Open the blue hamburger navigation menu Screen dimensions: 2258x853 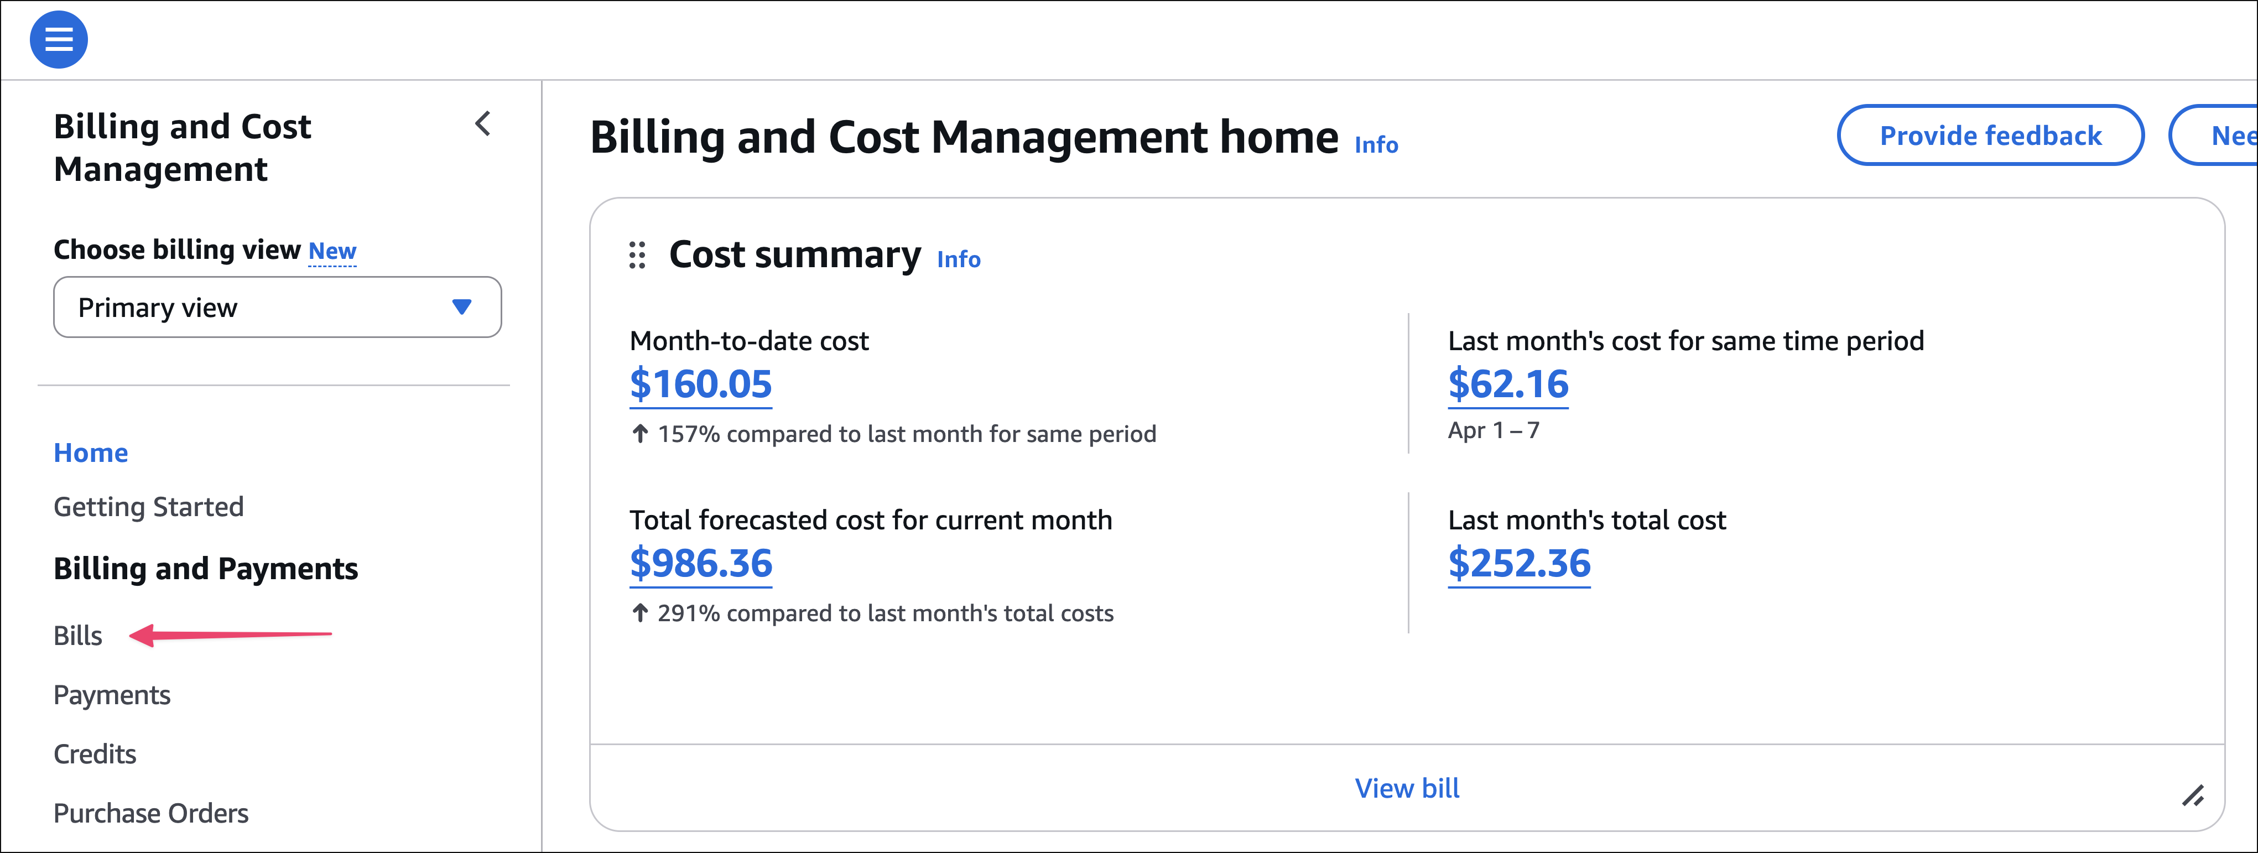pyautogui.click(x=59, y=39)
